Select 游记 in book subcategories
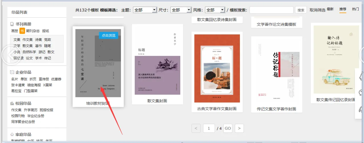The width and height of the screenshot is (364, 143). 42,52
